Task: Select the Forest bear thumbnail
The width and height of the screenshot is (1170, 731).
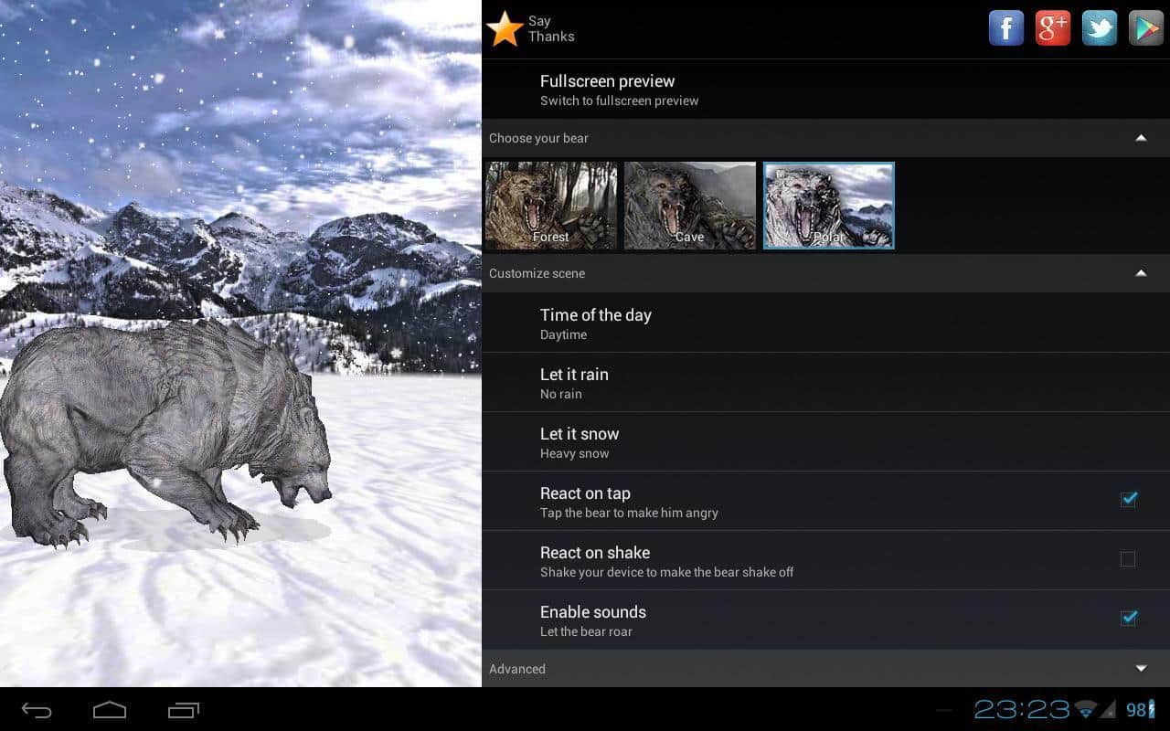Action: pos(551,206)
